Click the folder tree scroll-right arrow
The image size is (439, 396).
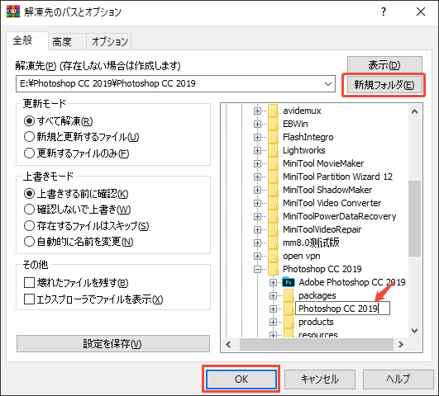click(x=401, y=344)
